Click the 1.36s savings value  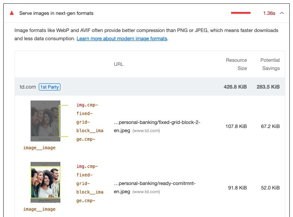pyautogui.click(x=269, y=13)
